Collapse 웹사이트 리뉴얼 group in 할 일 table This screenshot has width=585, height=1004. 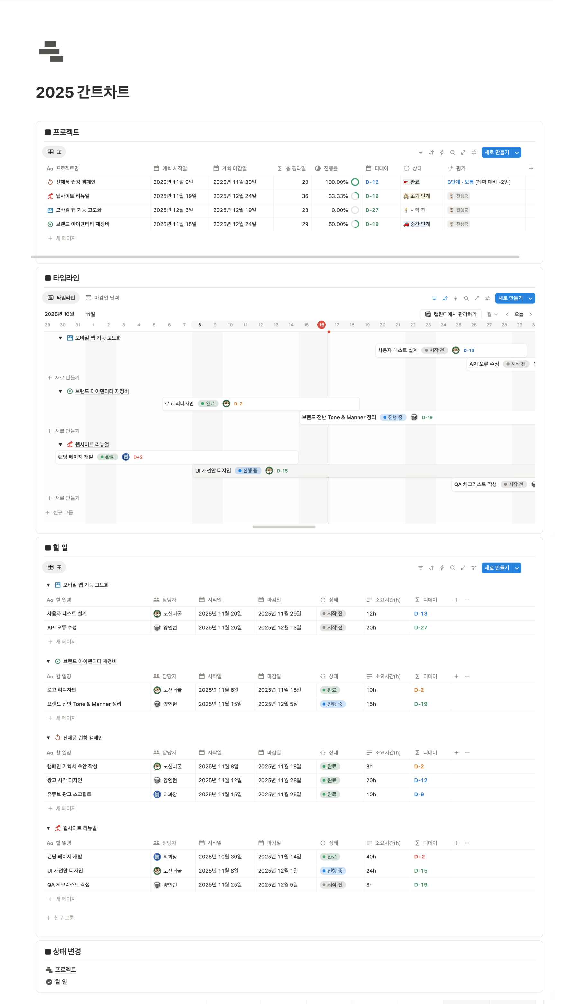pos(48,828)
